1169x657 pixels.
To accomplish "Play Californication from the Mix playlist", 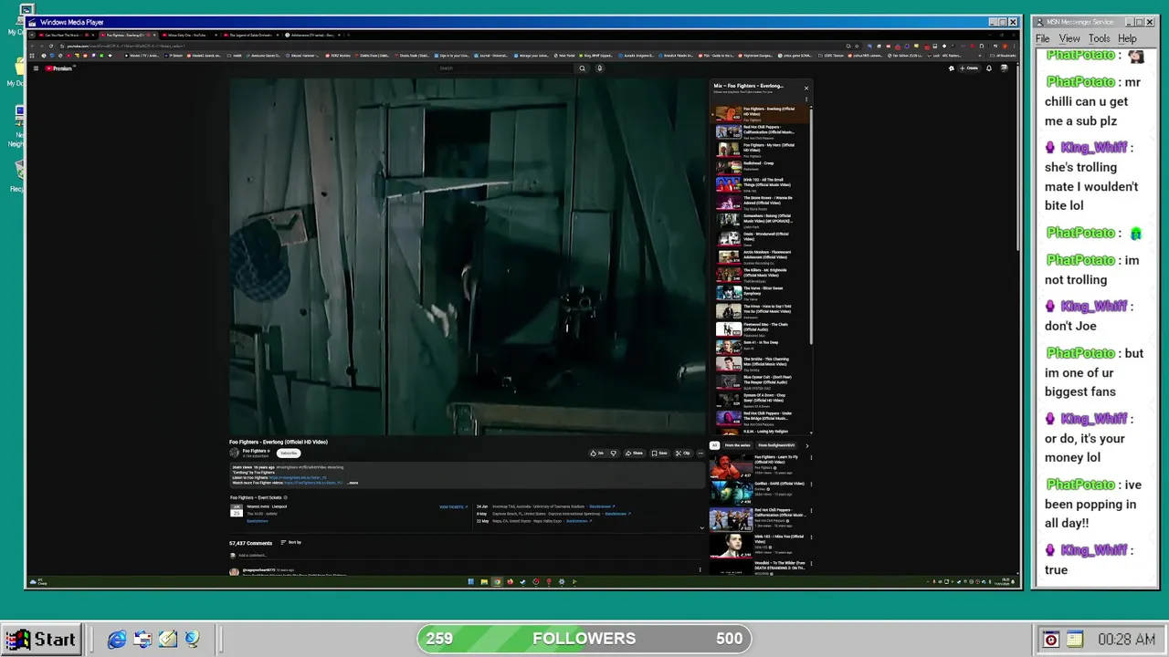I will pos(760,131).
